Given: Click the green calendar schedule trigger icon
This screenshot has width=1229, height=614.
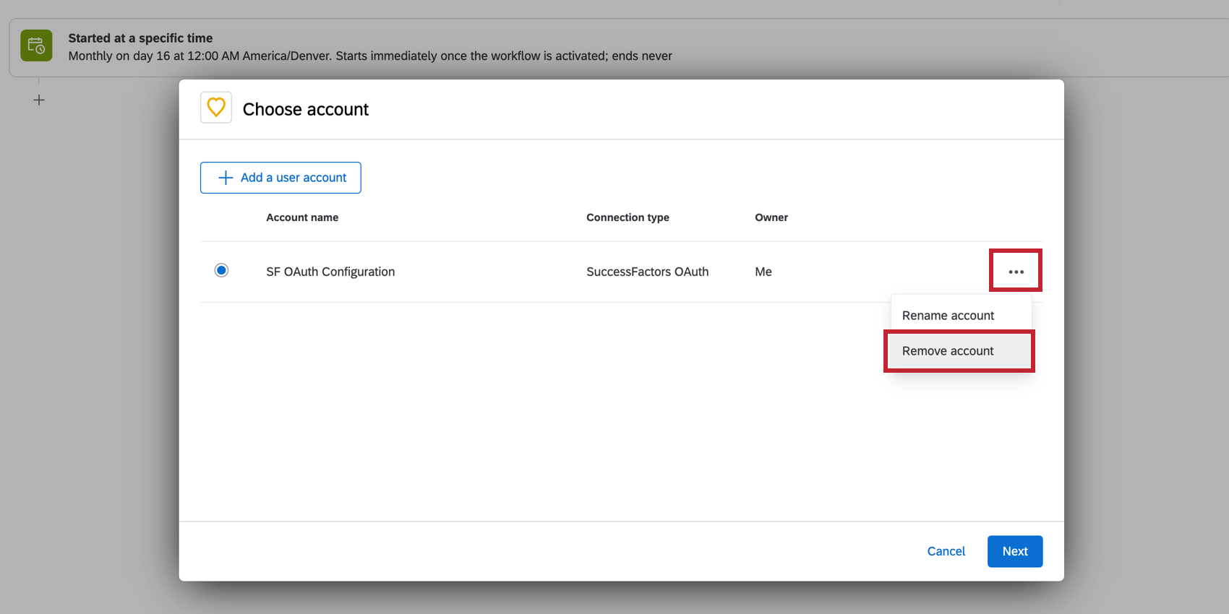Looking at the screenshot, I should pos(36,46).
